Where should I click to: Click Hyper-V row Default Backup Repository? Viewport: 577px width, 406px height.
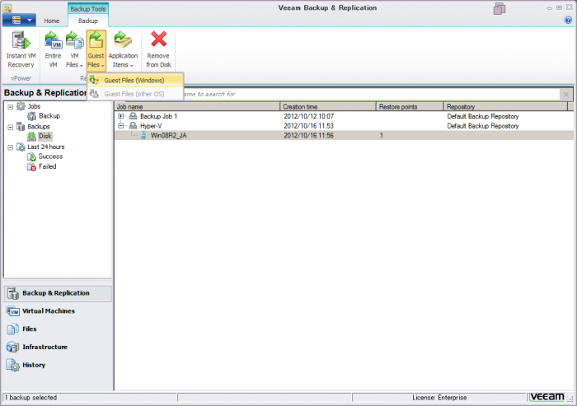pyautogui.click(x=483, y=126)
